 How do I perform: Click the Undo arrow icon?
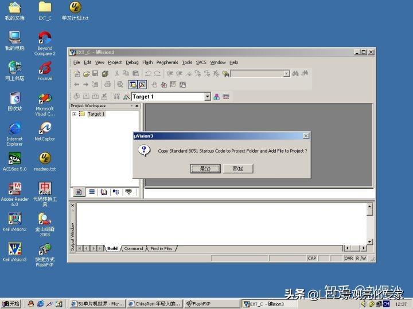pyautogui.click(x=148, y=74)
